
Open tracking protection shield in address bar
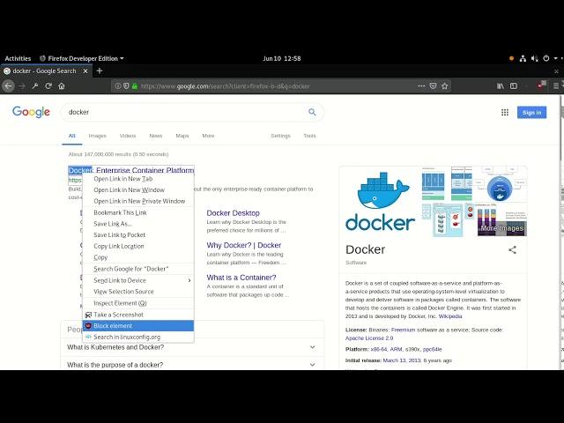126,86
